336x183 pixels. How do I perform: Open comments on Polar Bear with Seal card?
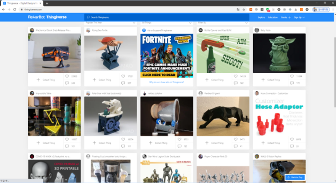pos(123,146)
